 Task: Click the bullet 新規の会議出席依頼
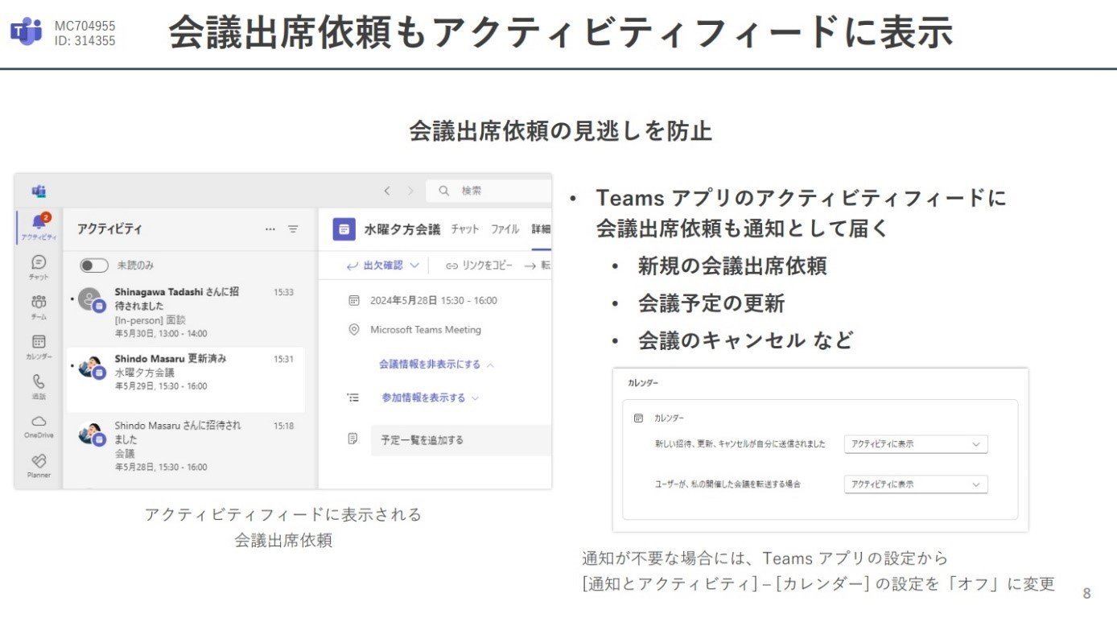coord(732,266)
